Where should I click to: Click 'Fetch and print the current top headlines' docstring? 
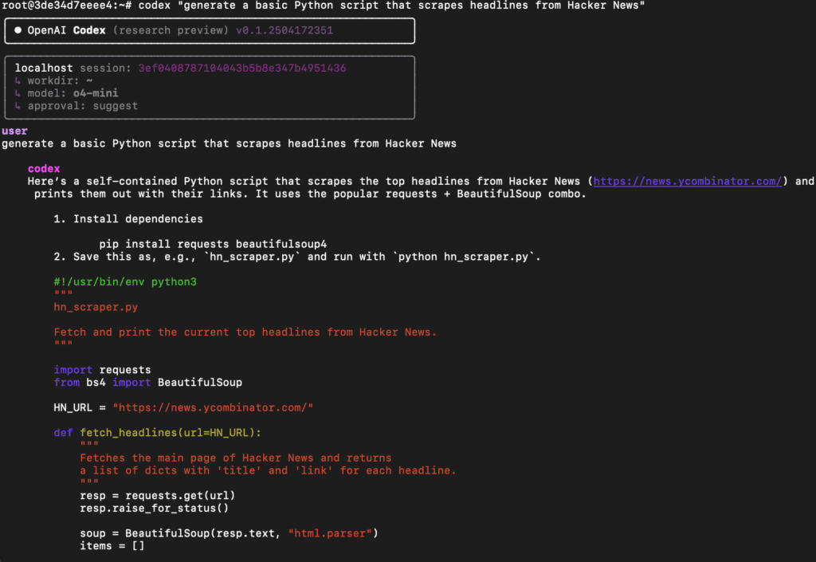245,332
